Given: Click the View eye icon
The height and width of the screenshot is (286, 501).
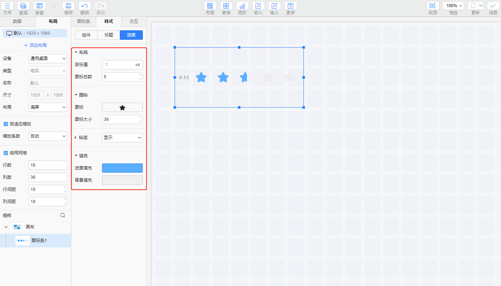Looking at the screenshot, I should 433,6.
